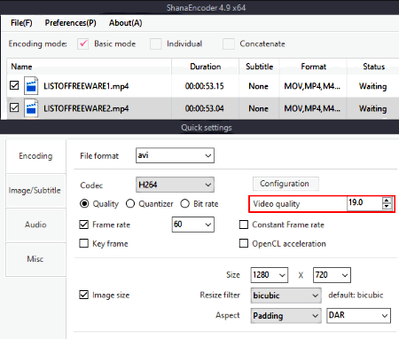Open the DAR aspect dropdown
Viewport: 399px width, 339px height.
pyautogui.click(x=358, y=316)
